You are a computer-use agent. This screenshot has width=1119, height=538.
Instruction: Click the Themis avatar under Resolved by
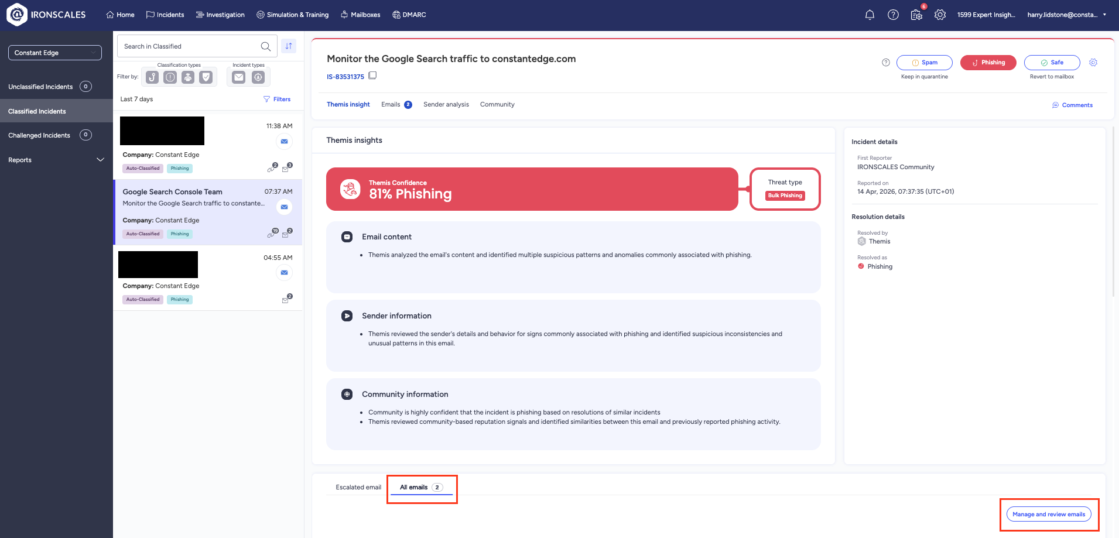pos(861,242)
